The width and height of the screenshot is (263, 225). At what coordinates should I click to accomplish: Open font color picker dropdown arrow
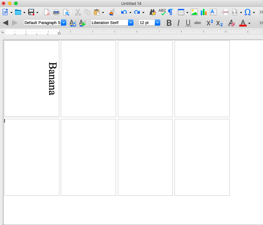click(x=250, y=23)
